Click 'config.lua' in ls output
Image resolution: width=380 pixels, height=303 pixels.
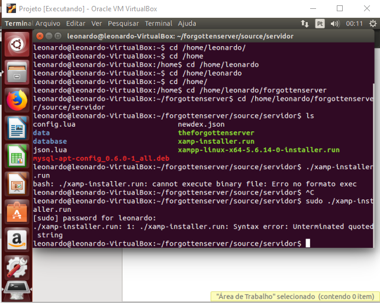tap(54, 124)
